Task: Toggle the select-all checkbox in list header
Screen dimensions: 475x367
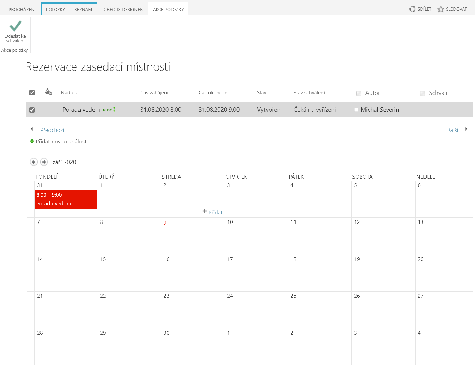Action: (x=32, y=93)
